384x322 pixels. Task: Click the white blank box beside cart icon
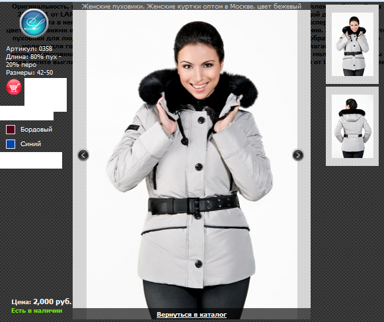[46, 95]
